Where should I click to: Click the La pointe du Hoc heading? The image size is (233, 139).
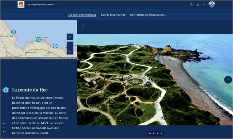[30, 90]
